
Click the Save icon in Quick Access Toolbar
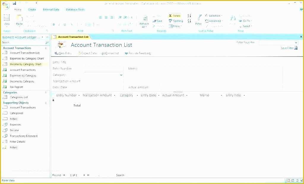14,3
